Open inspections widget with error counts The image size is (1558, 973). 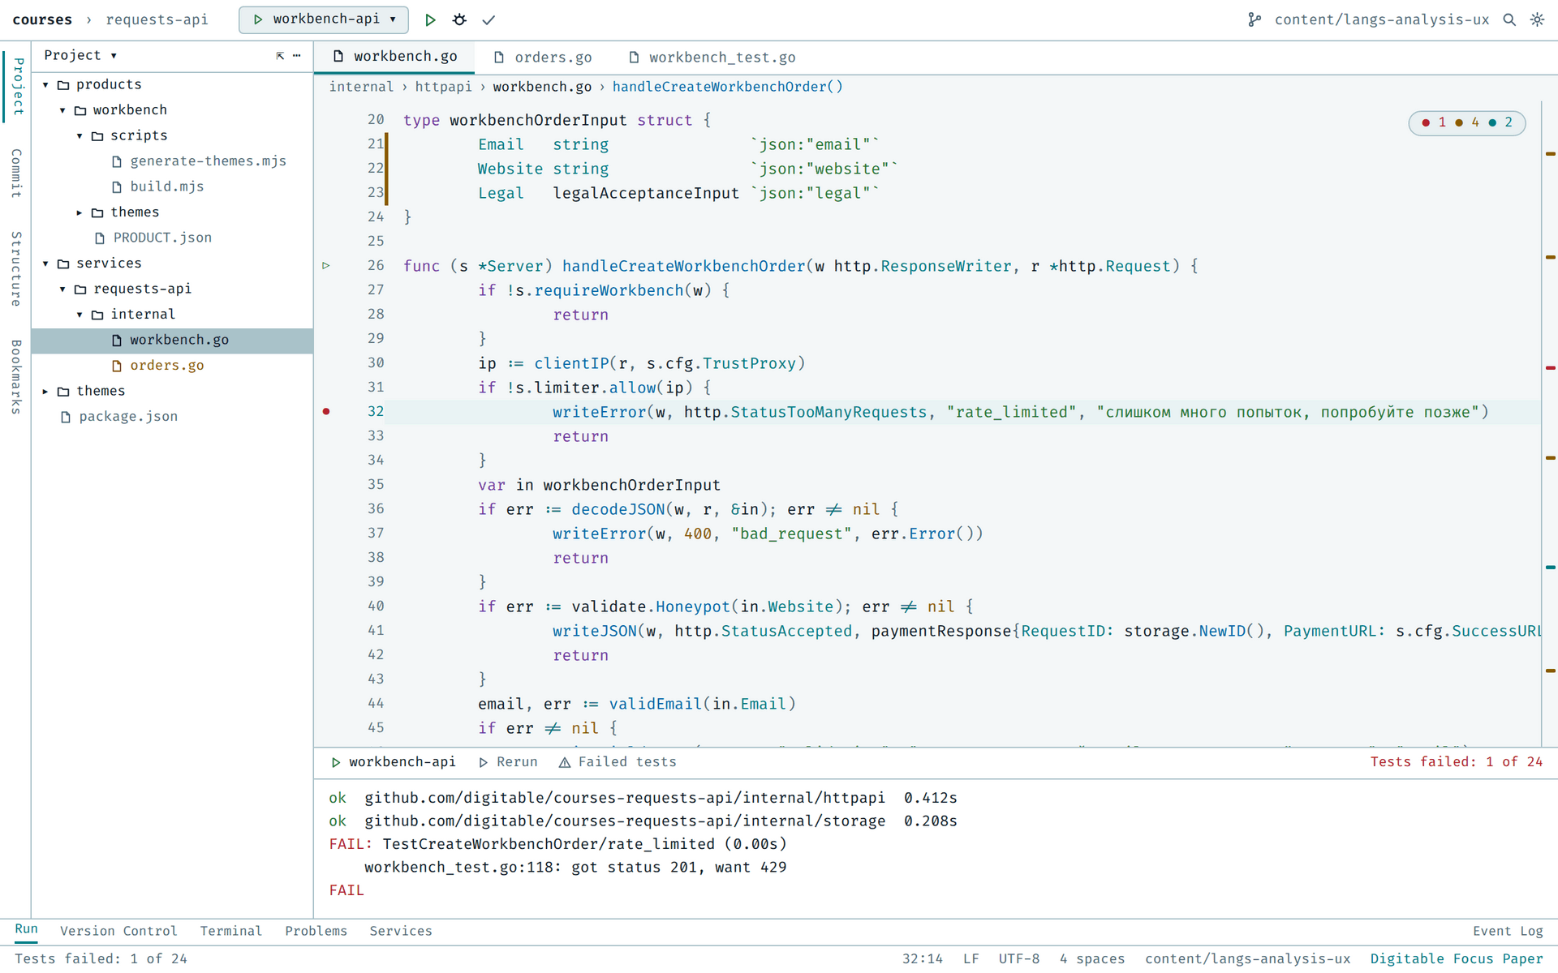pos(1467,122)
